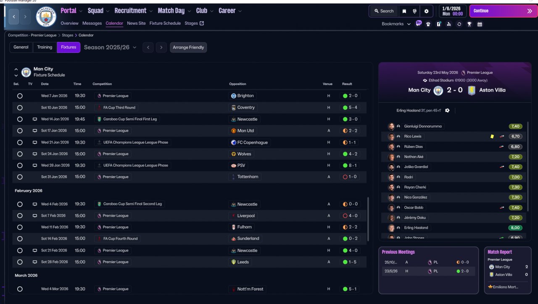Image resolution: width=538 pixels, height=304 pixels.
Task: Click the Man City badge in Fixture Schedule header
Action: (26, 72)
